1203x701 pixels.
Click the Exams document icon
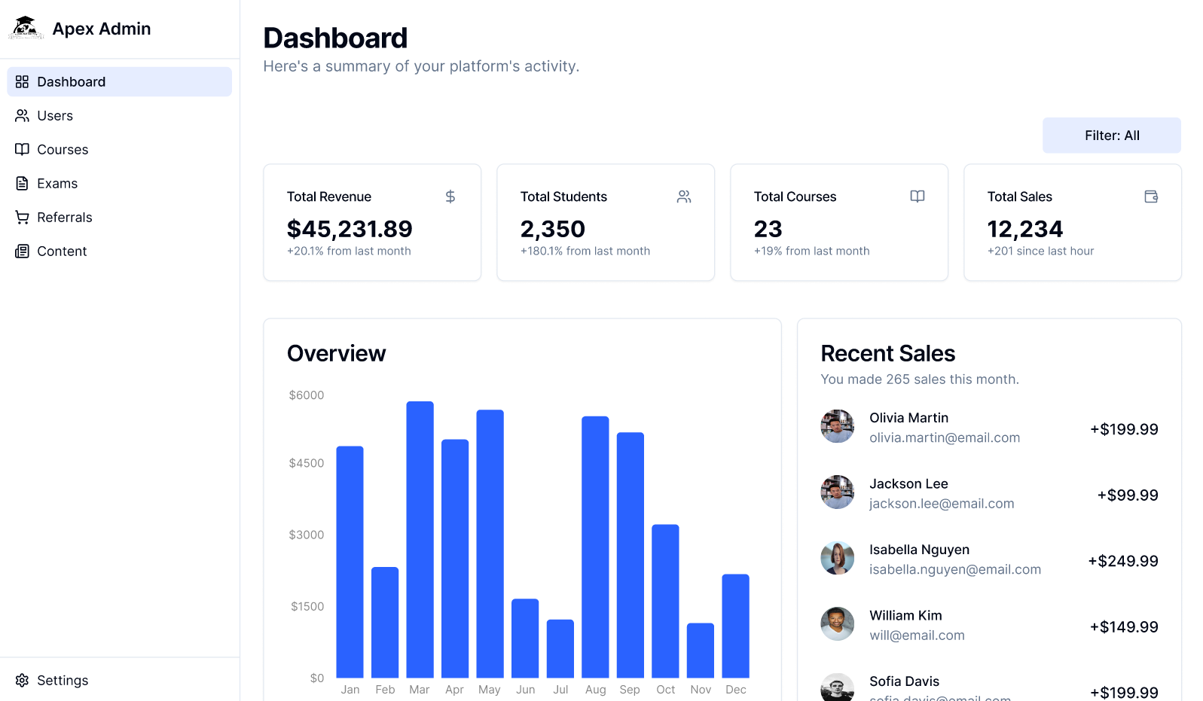point(23,184)
